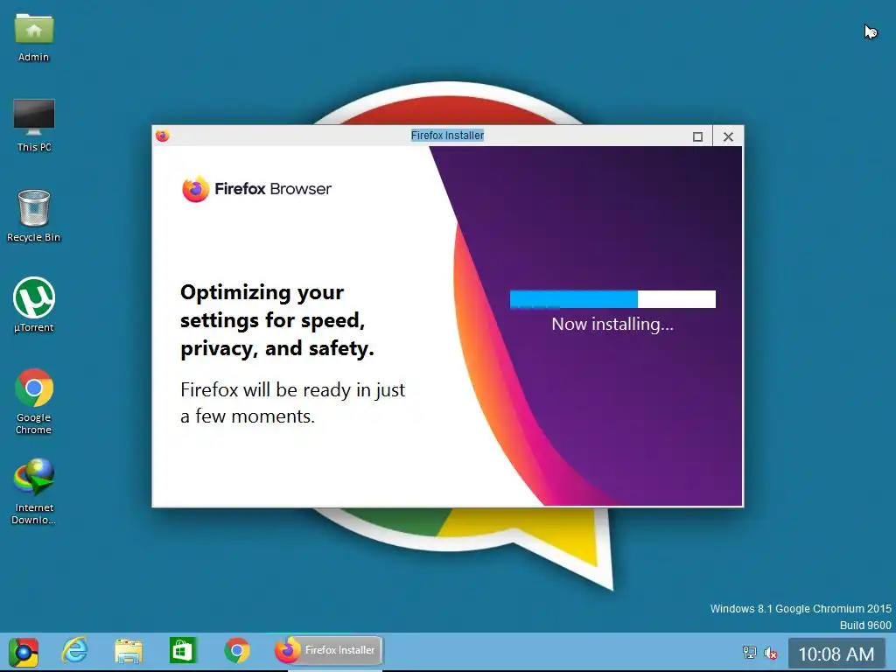
Task: Maximize the Firefox Installer window
Action: coord(697,136)
